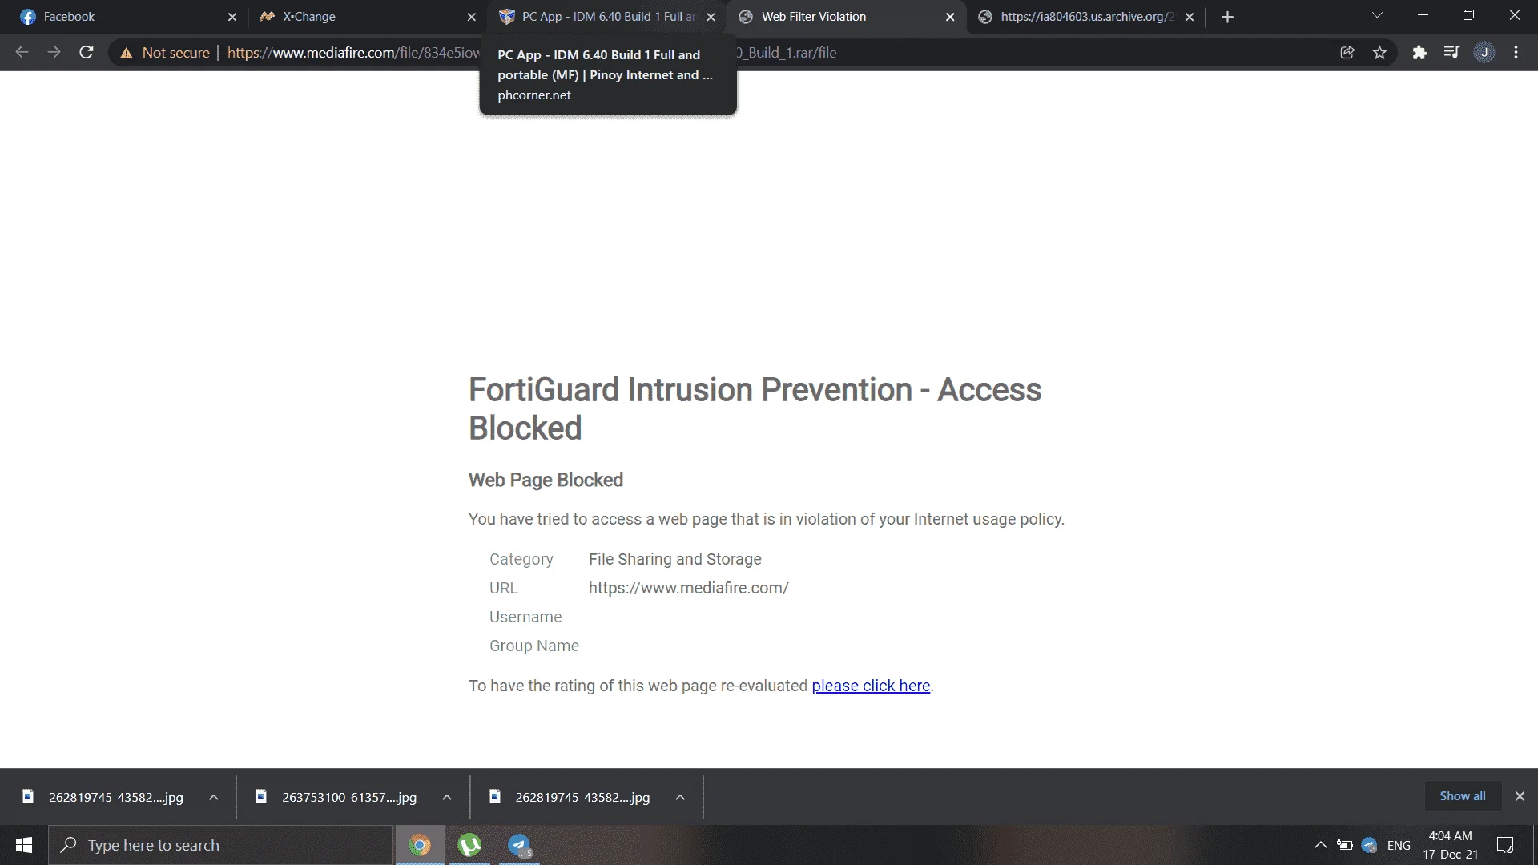
Task: Click the Not secure warning indicator
Action: 165,53
